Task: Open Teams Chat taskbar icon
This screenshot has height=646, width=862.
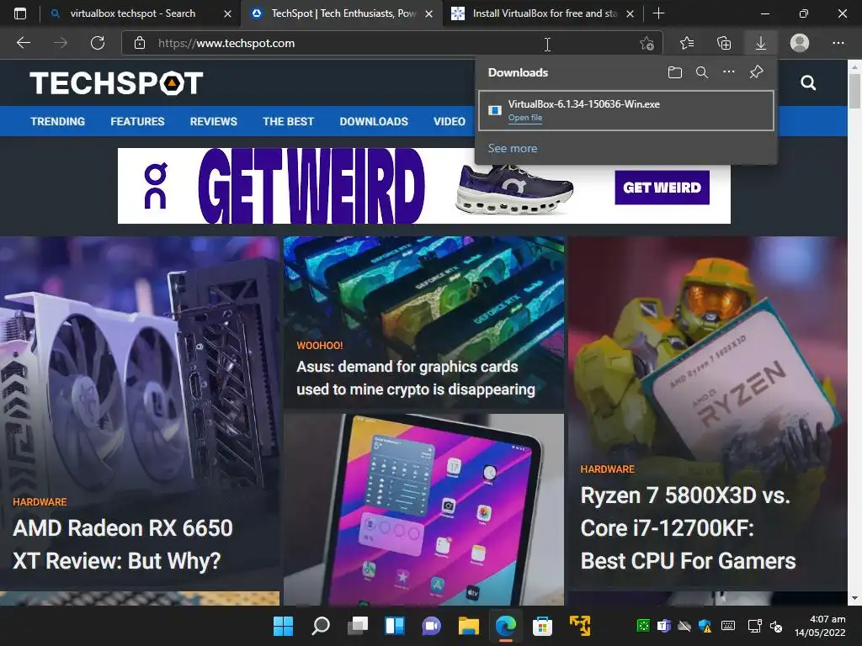Action: point(432,626)
